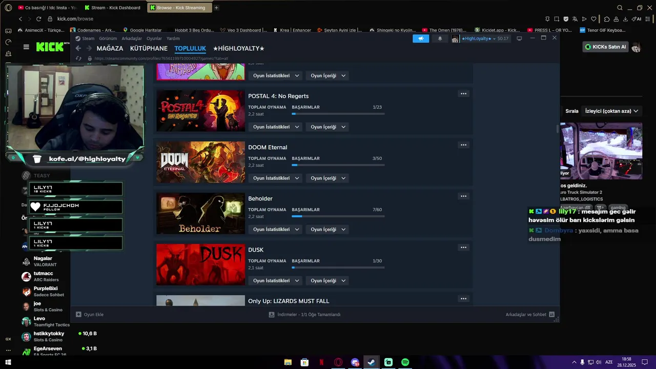Expand Oyun İstatistikleri for POSTAL 4
This screenshot has height=369, width=656.
click(x=276, y=127)
